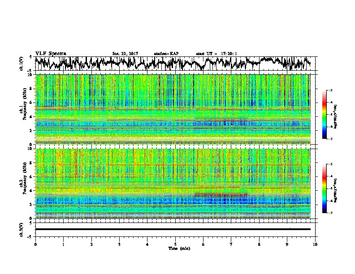Click the "10" tick on the time axis

[315, 244]
